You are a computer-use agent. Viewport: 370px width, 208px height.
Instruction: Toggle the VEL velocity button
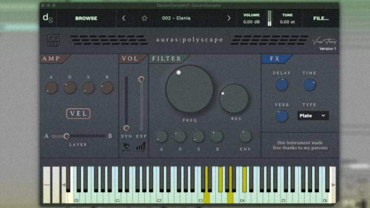78,114
